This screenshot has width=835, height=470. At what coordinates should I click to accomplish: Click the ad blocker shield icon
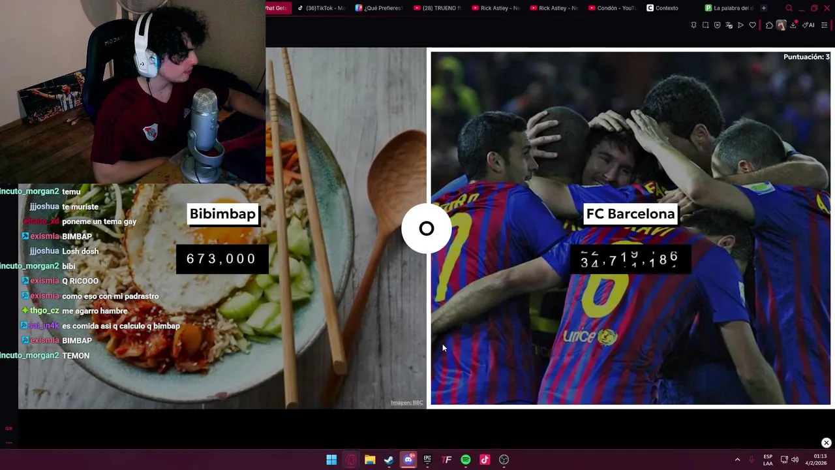click(717, 25)
